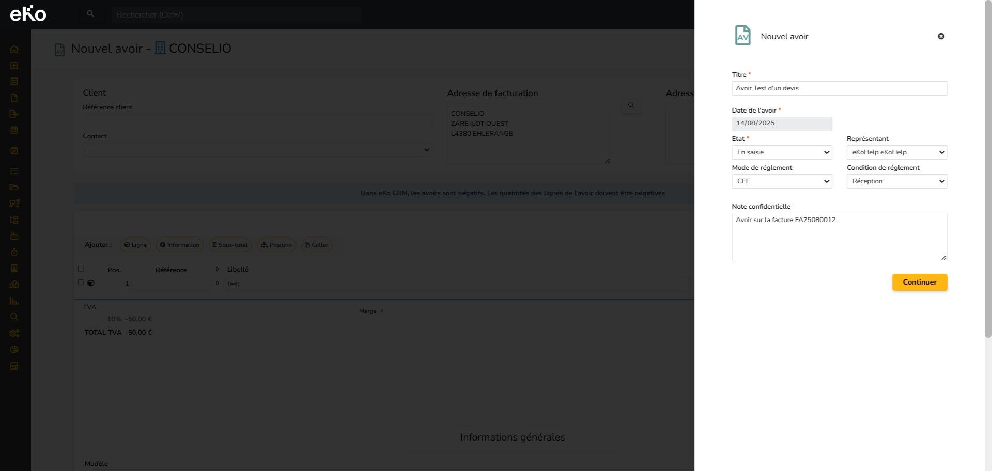Click the gears settings sidebar icon
The width and height of the screenshot is (992, 471).
click(x=14, y=334)
